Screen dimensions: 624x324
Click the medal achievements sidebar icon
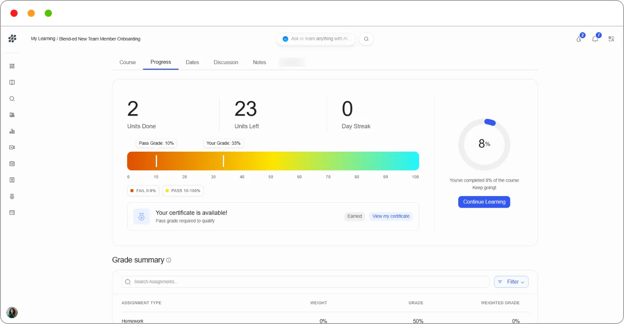pyautogui.click(x=12, y=197)
